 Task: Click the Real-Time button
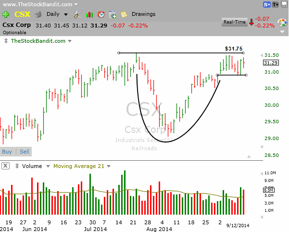pyautogui.click(x=235, y=22)
